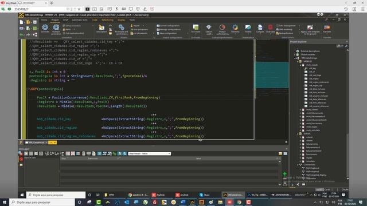The image size is (367, 206).
Task: Expand the mob_regiao tree node
Action: pyautogui.click(x=300, y=127)
